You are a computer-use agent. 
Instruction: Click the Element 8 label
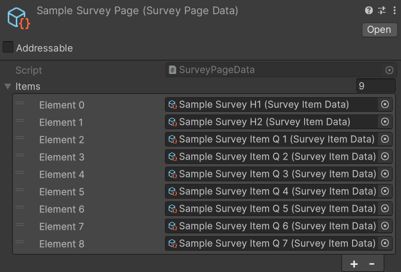tap(62, 244)
